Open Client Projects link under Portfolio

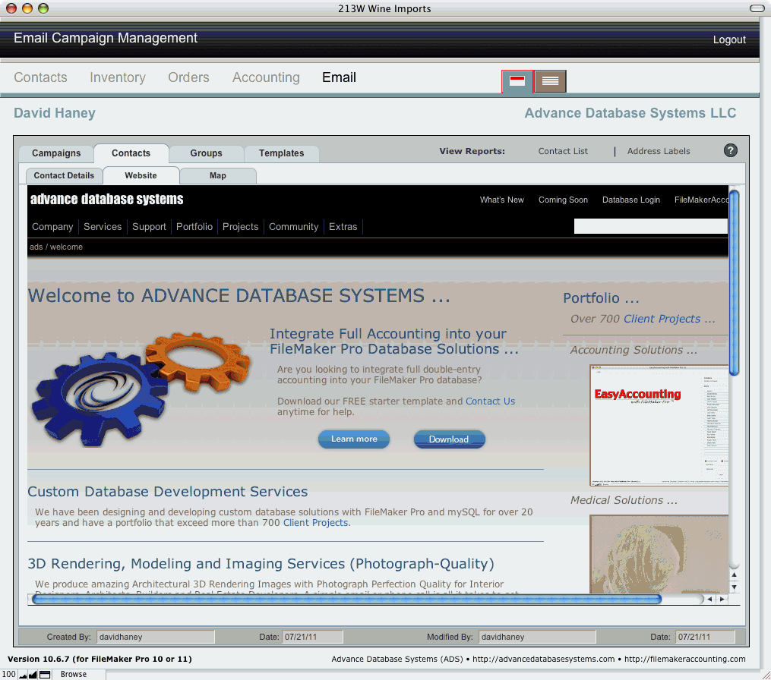pyautogui.click(x=662, y=319)
